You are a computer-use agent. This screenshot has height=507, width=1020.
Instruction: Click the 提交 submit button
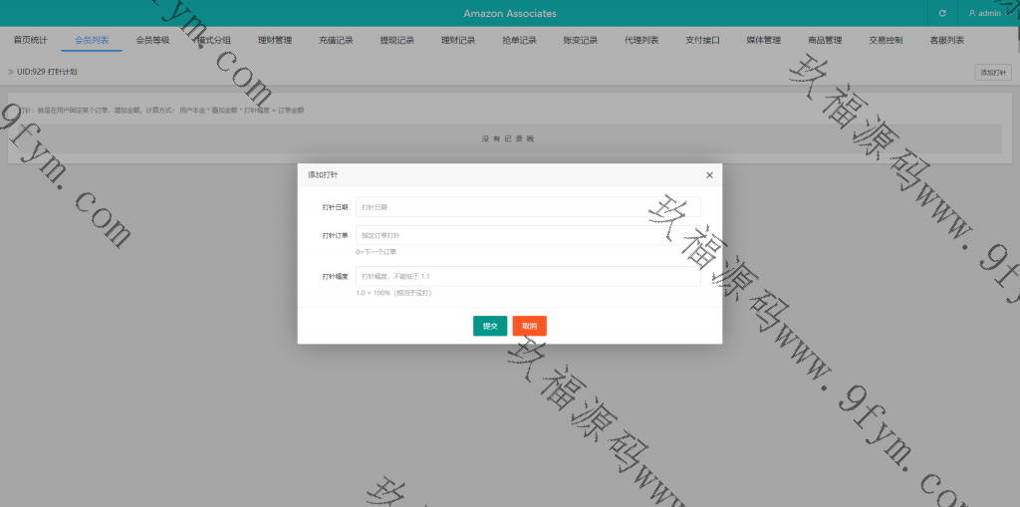coord(489,326)
